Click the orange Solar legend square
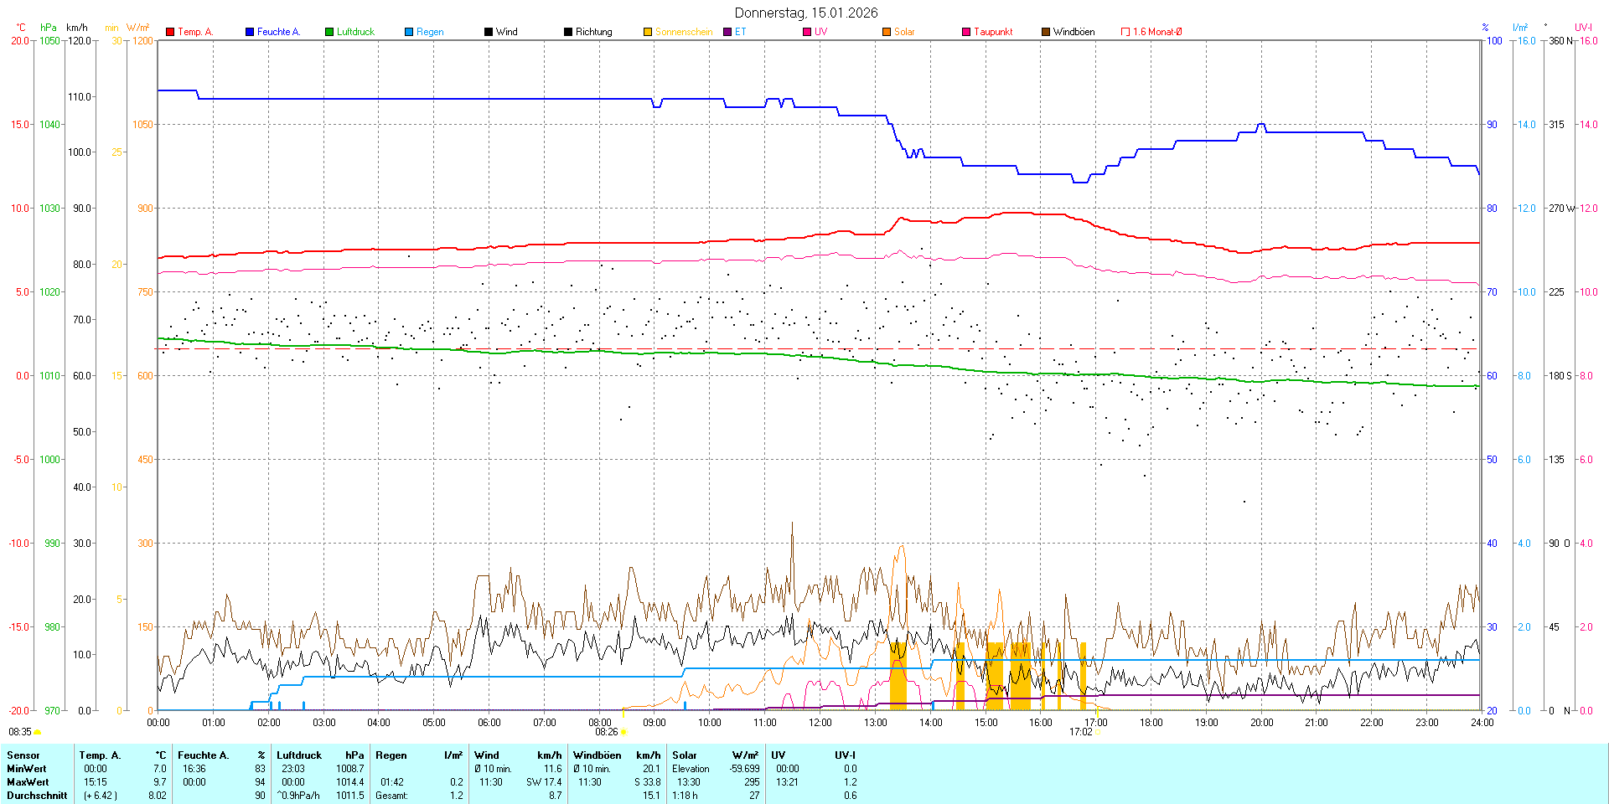1609x804 pixels. tap(887, 32)
